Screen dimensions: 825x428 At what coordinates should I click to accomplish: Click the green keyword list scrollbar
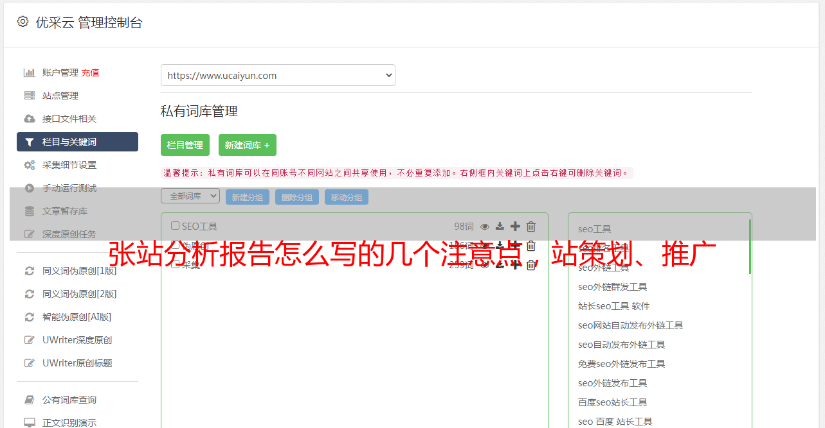750,246
